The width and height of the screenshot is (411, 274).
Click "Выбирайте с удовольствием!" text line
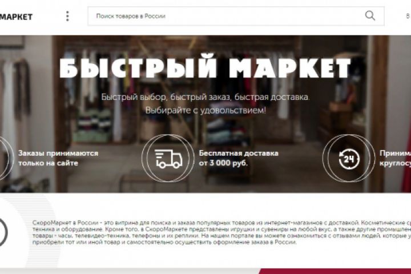tap(205, 110)
